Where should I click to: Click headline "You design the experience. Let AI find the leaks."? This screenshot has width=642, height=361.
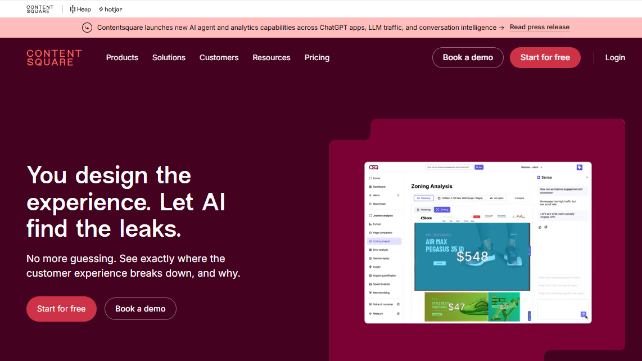126,202
